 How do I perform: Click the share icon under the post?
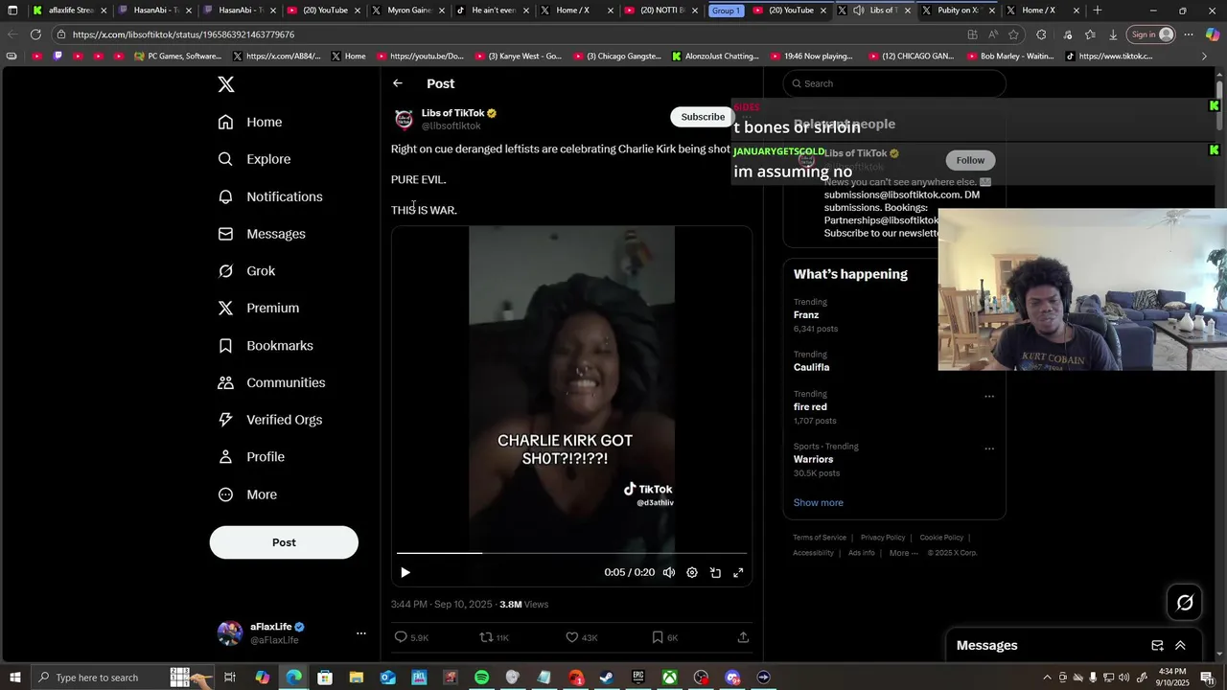(x=743, y=637)
